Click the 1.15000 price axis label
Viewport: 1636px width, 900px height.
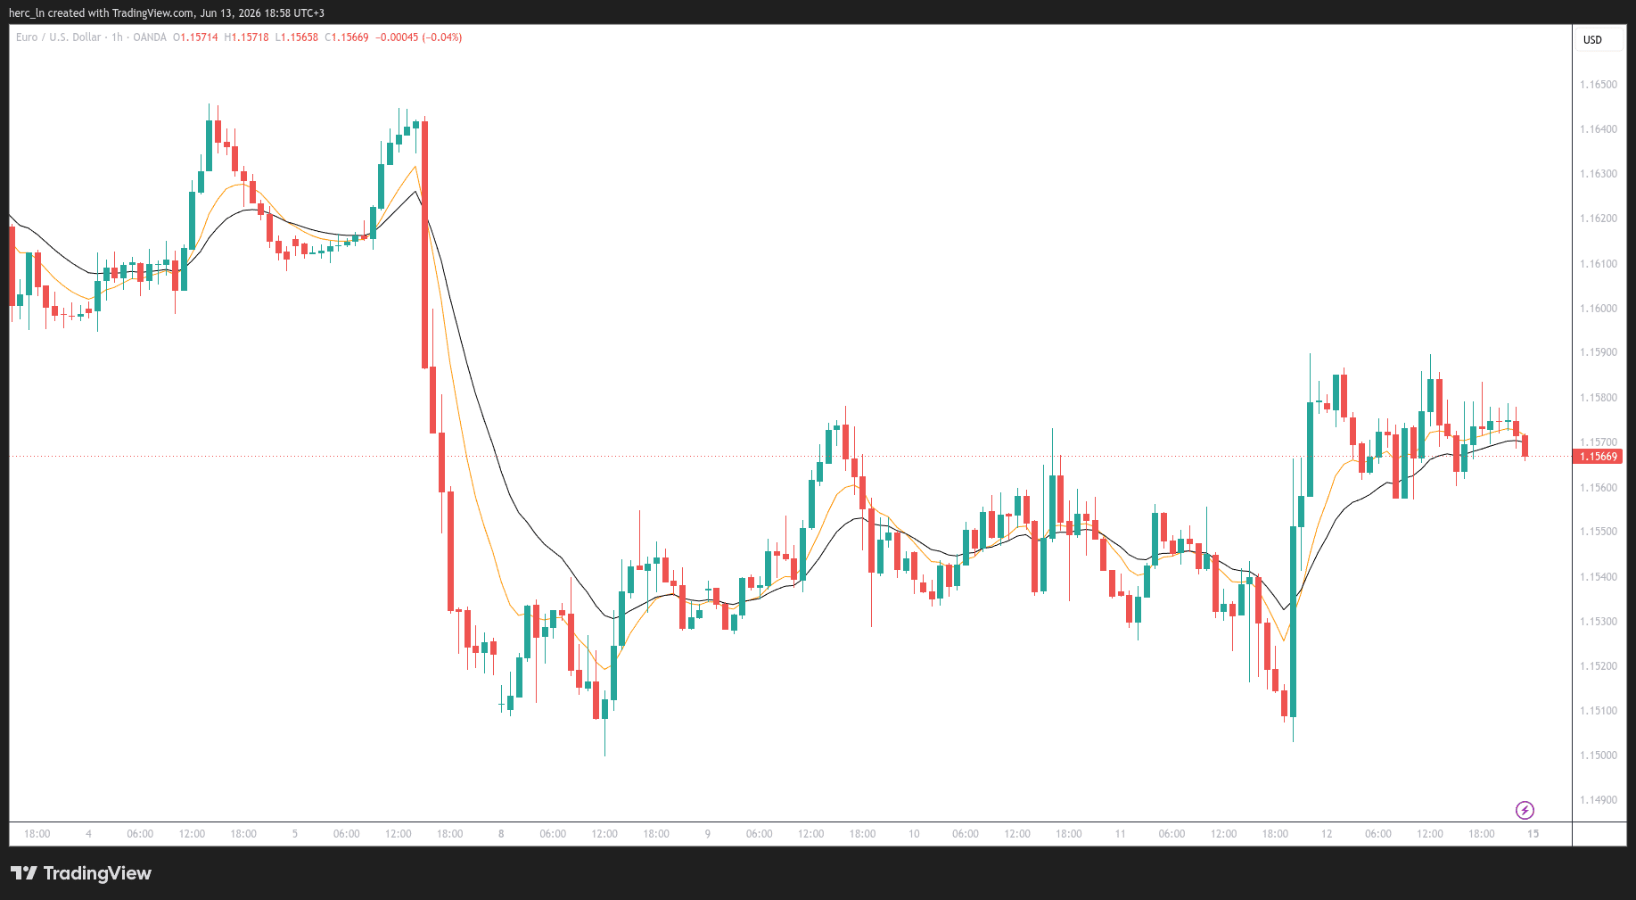[x=1598, y=756]
